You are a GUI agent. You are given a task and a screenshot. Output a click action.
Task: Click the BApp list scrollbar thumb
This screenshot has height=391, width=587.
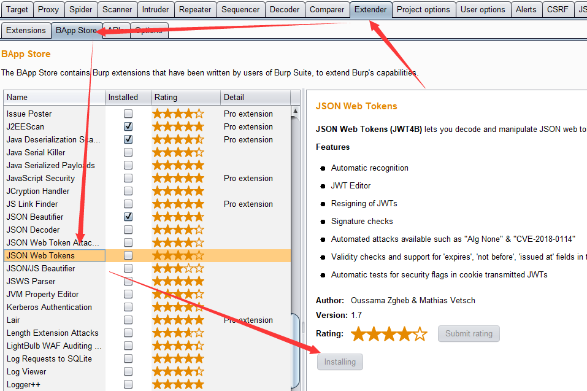[296, 351]
